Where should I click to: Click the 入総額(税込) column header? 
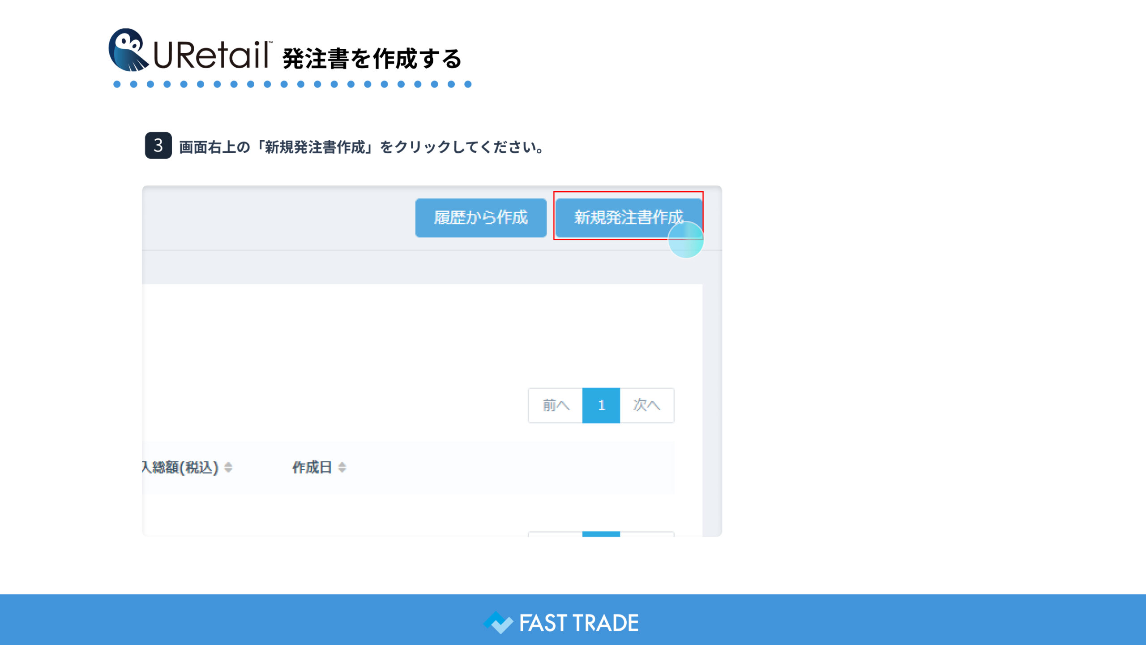coord(180,467)
